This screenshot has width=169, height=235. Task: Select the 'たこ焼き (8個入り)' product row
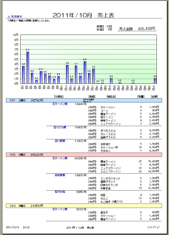pyautogui.click(x=123, y=202)
